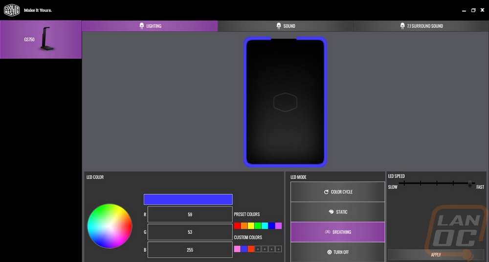The image size is (489, 262).
Task: Choose the cyan preset color
Action: 265,226
